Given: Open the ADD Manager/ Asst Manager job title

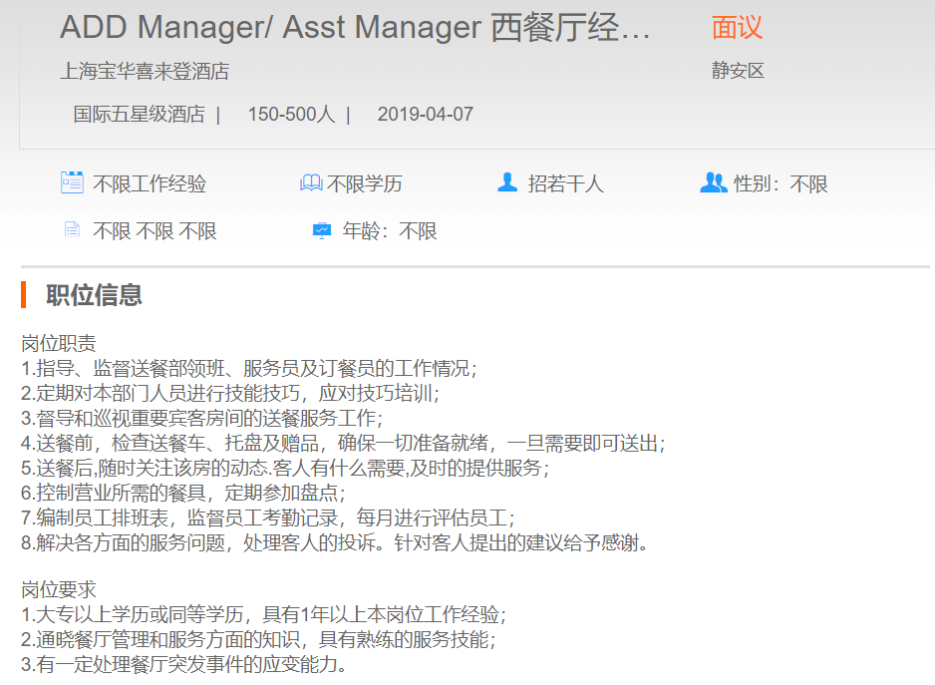Looking at the screenshot, I should click(355, 28).
